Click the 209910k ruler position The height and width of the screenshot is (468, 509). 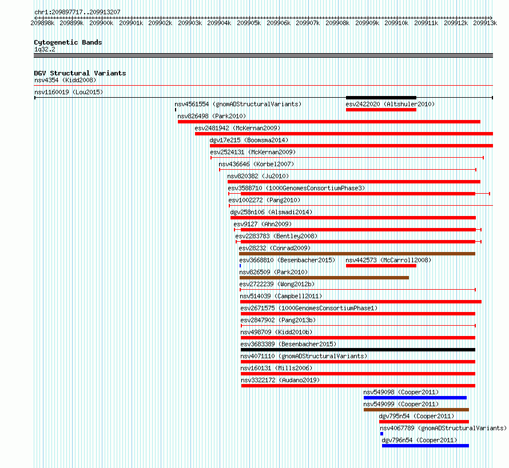(396, 23)
